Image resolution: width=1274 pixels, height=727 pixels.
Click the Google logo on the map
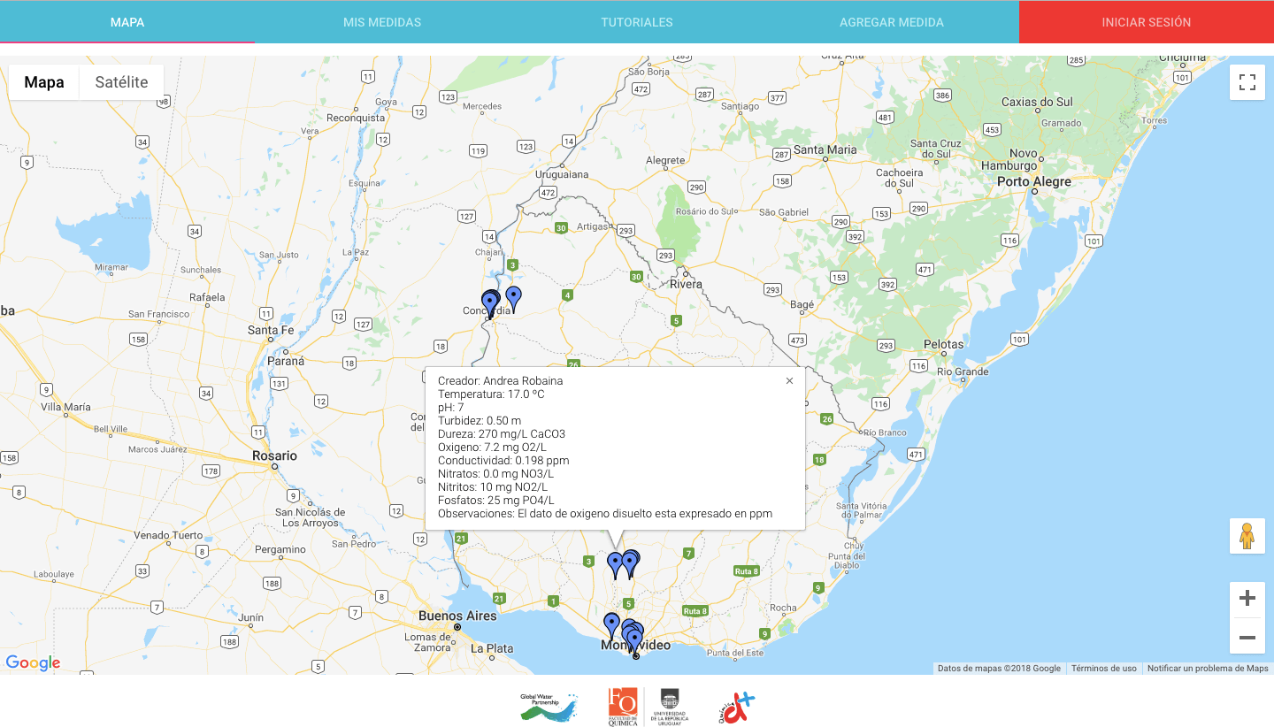click(33, 663)
